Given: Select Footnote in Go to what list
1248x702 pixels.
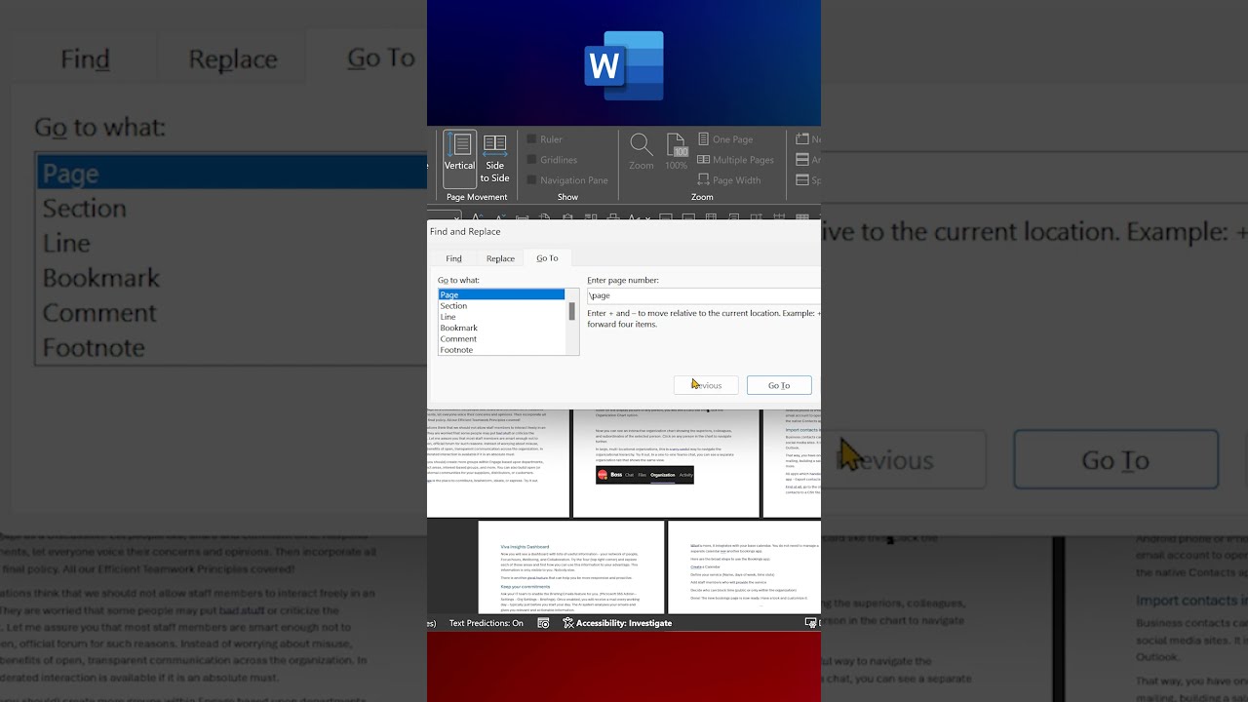Looking at the screenshot, I should click(501, 350).
